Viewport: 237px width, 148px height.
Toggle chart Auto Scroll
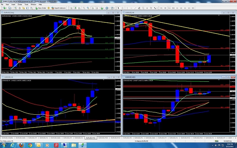pyautogui.click(x=93, y=8)
